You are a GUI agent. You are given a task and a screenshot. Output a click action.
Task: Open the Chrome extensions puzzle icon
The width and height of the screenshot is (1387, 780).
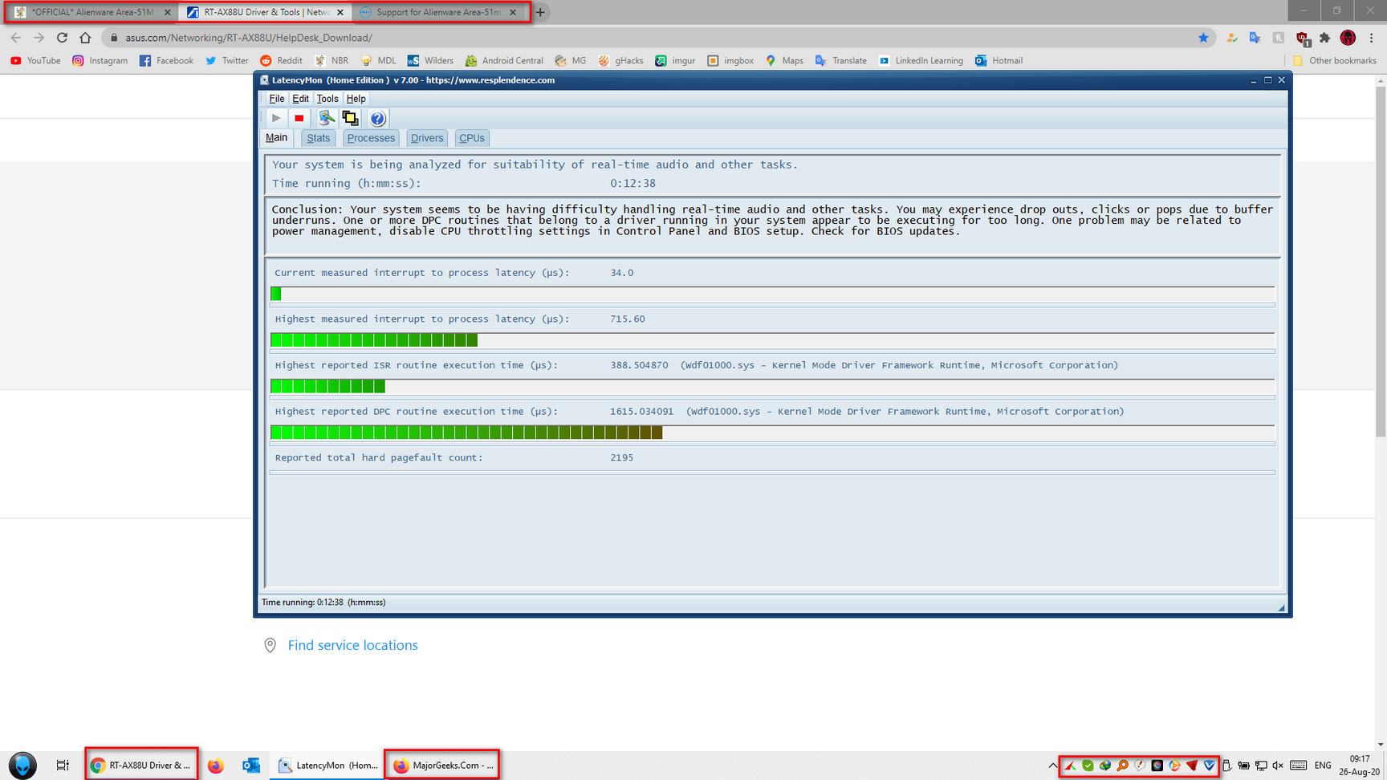tap(1325, 38)
